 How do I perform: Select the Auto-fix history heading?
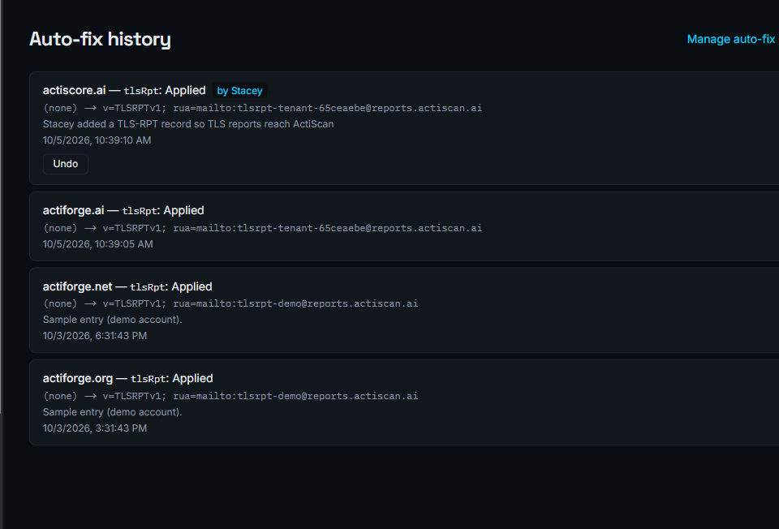[x=100, y=39]
